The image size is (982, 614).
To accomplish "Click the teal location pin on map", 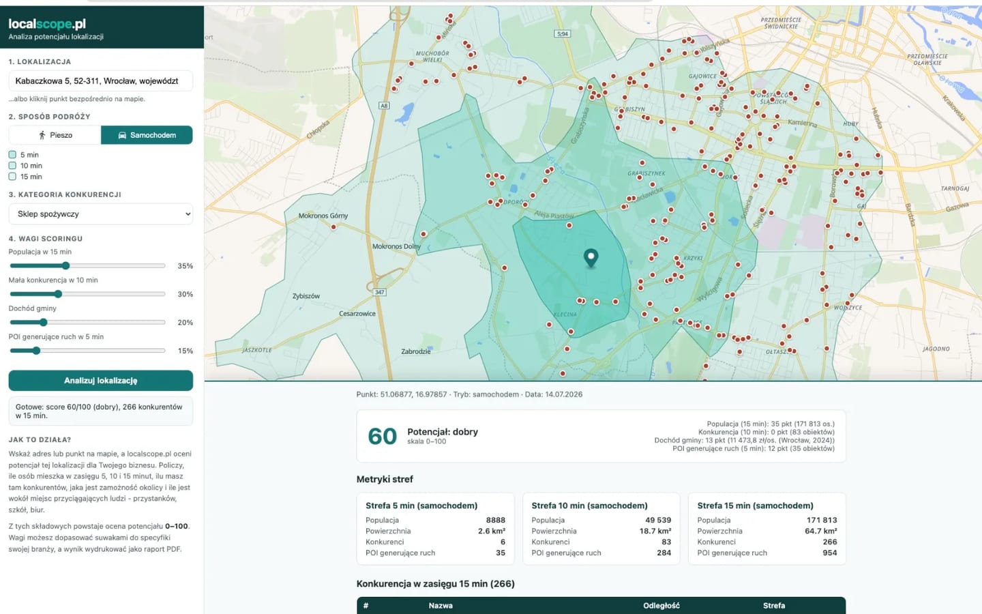I will 591,258.
